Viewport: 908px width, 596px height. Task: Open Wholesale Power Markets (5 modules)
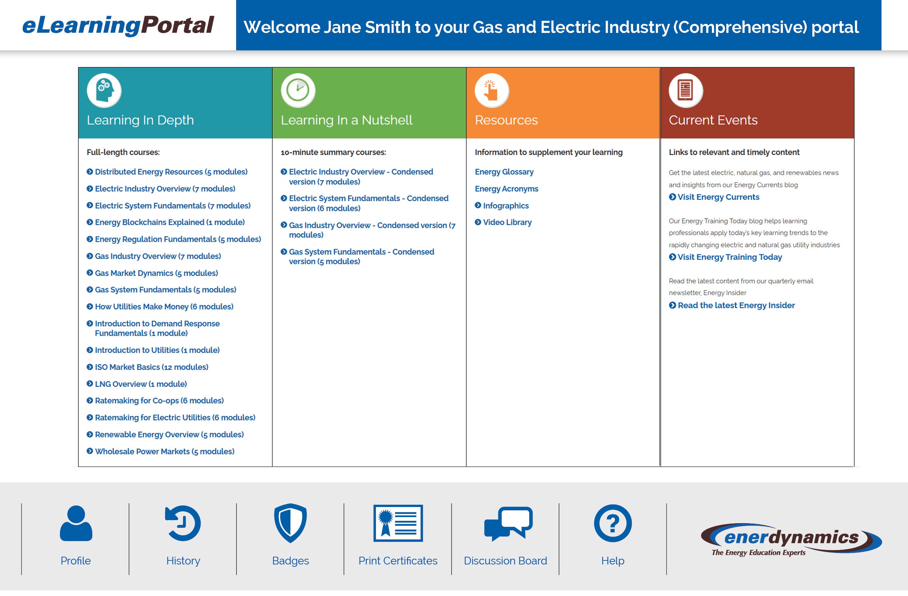pyautogui.click(x=165, y=452)
